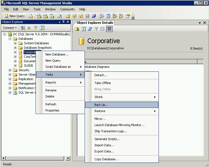This screenshot has width=209, height=167.
Task: Collapse the DC server node
Action: [5, 34]
